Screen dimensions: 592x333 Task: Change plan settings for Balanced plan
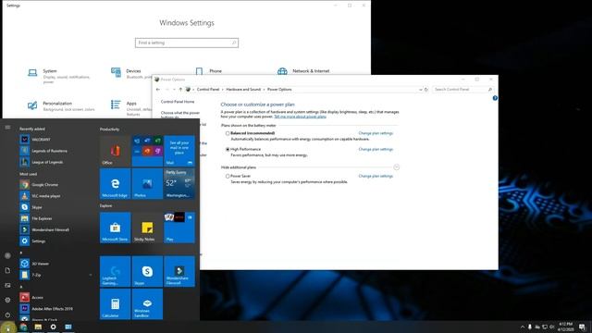pos(376,133)
